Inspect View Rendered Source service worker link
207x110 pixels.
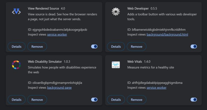click(x=57, y=35)
